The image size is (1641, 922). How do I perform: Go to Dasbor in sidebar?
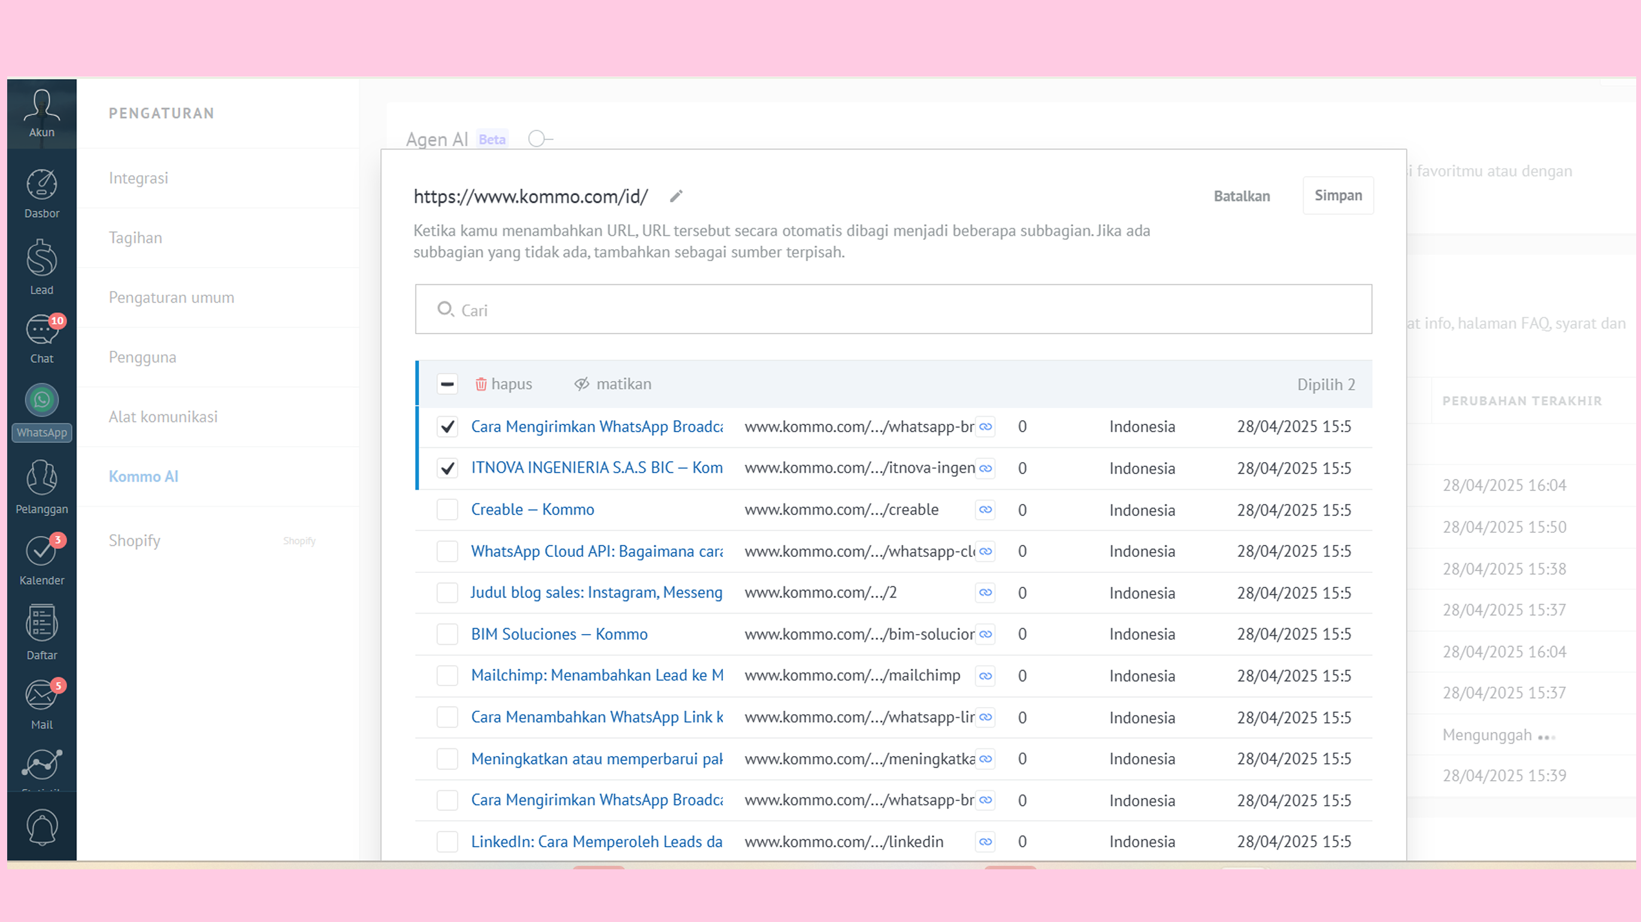pos(41,193)
